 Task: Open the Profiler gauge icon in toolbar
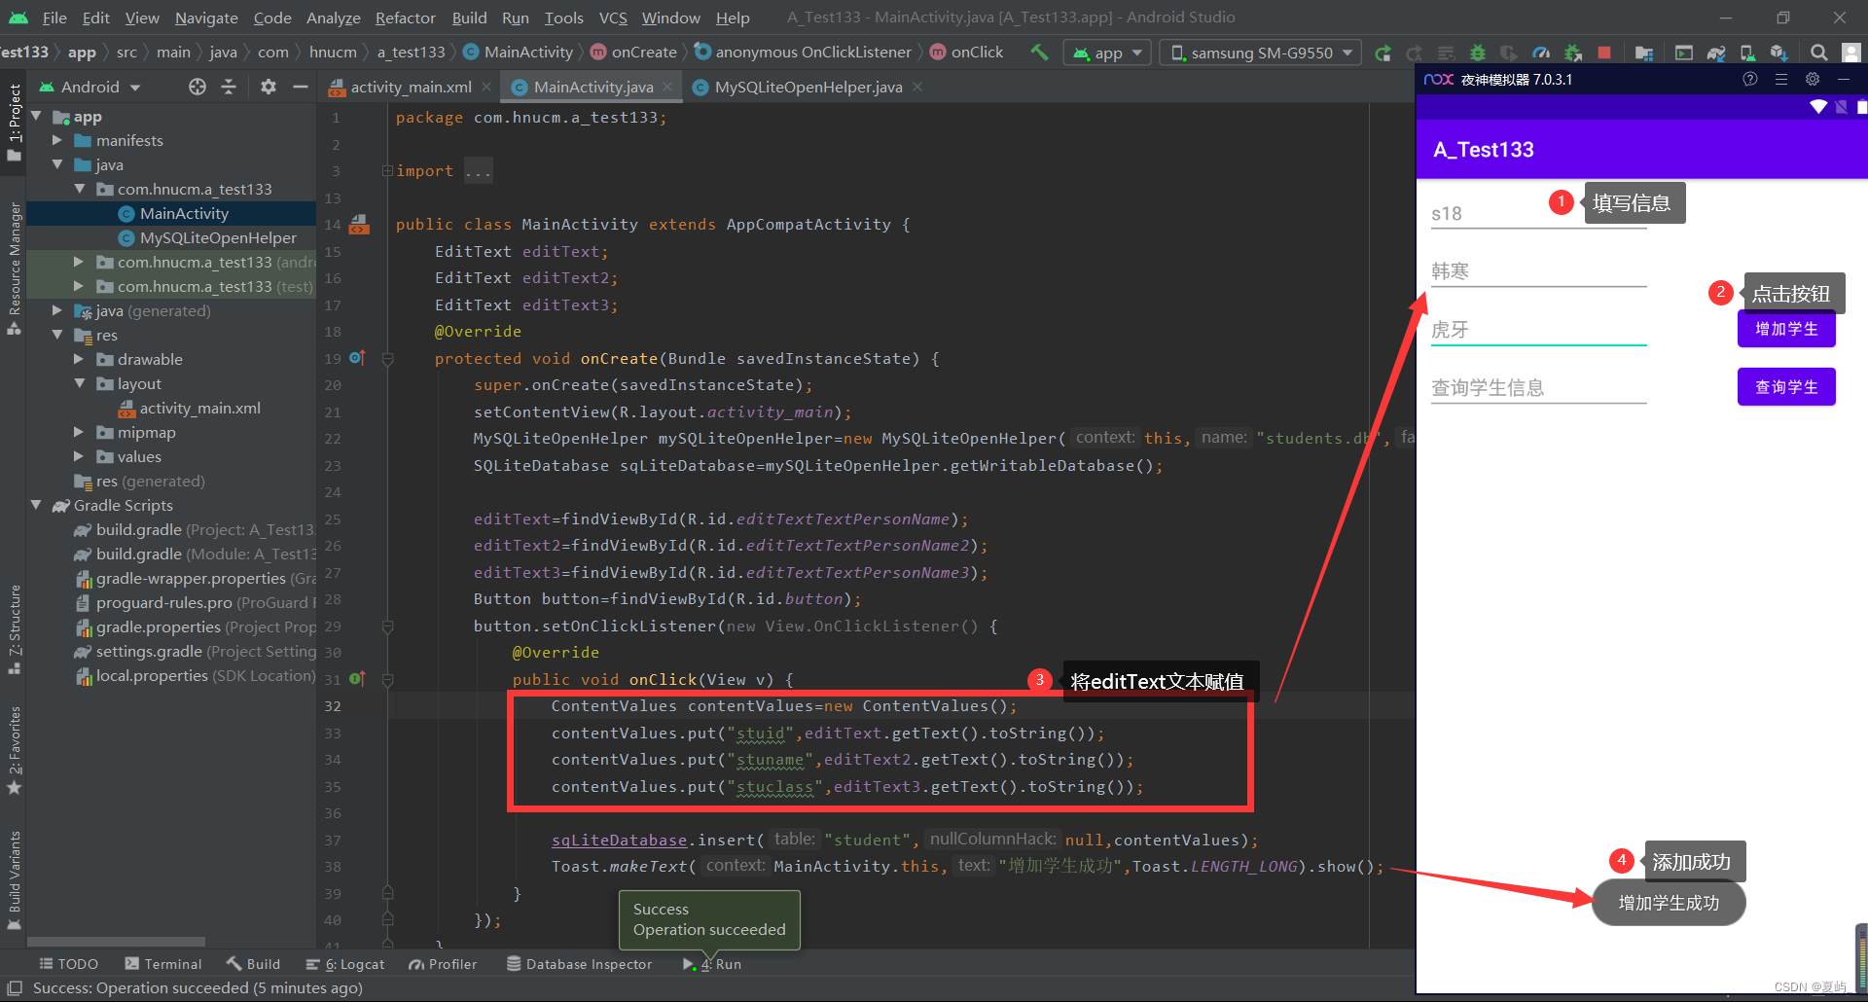tap(1541, 53)
